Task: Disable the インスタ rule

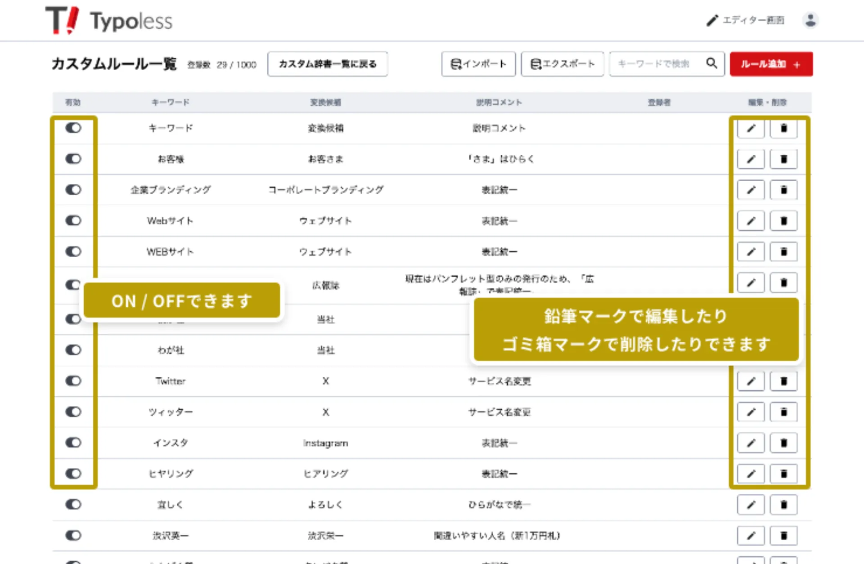Action: pyautogui.click(x=73, y=443)
